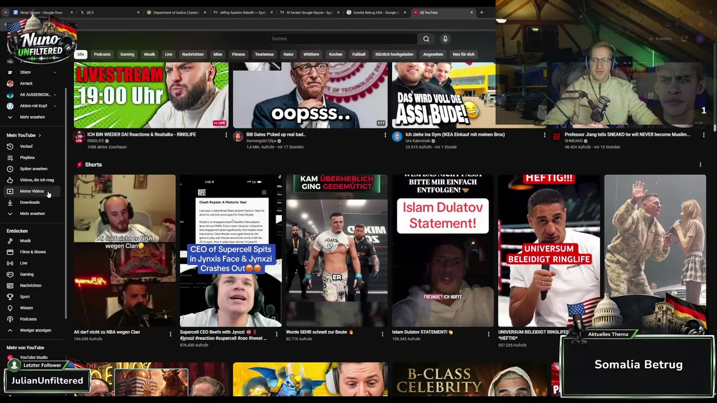Select the Fußball filter chip
Image resolution: width=717 pixels, height=403 pixels.
click(x=359, y=54)
